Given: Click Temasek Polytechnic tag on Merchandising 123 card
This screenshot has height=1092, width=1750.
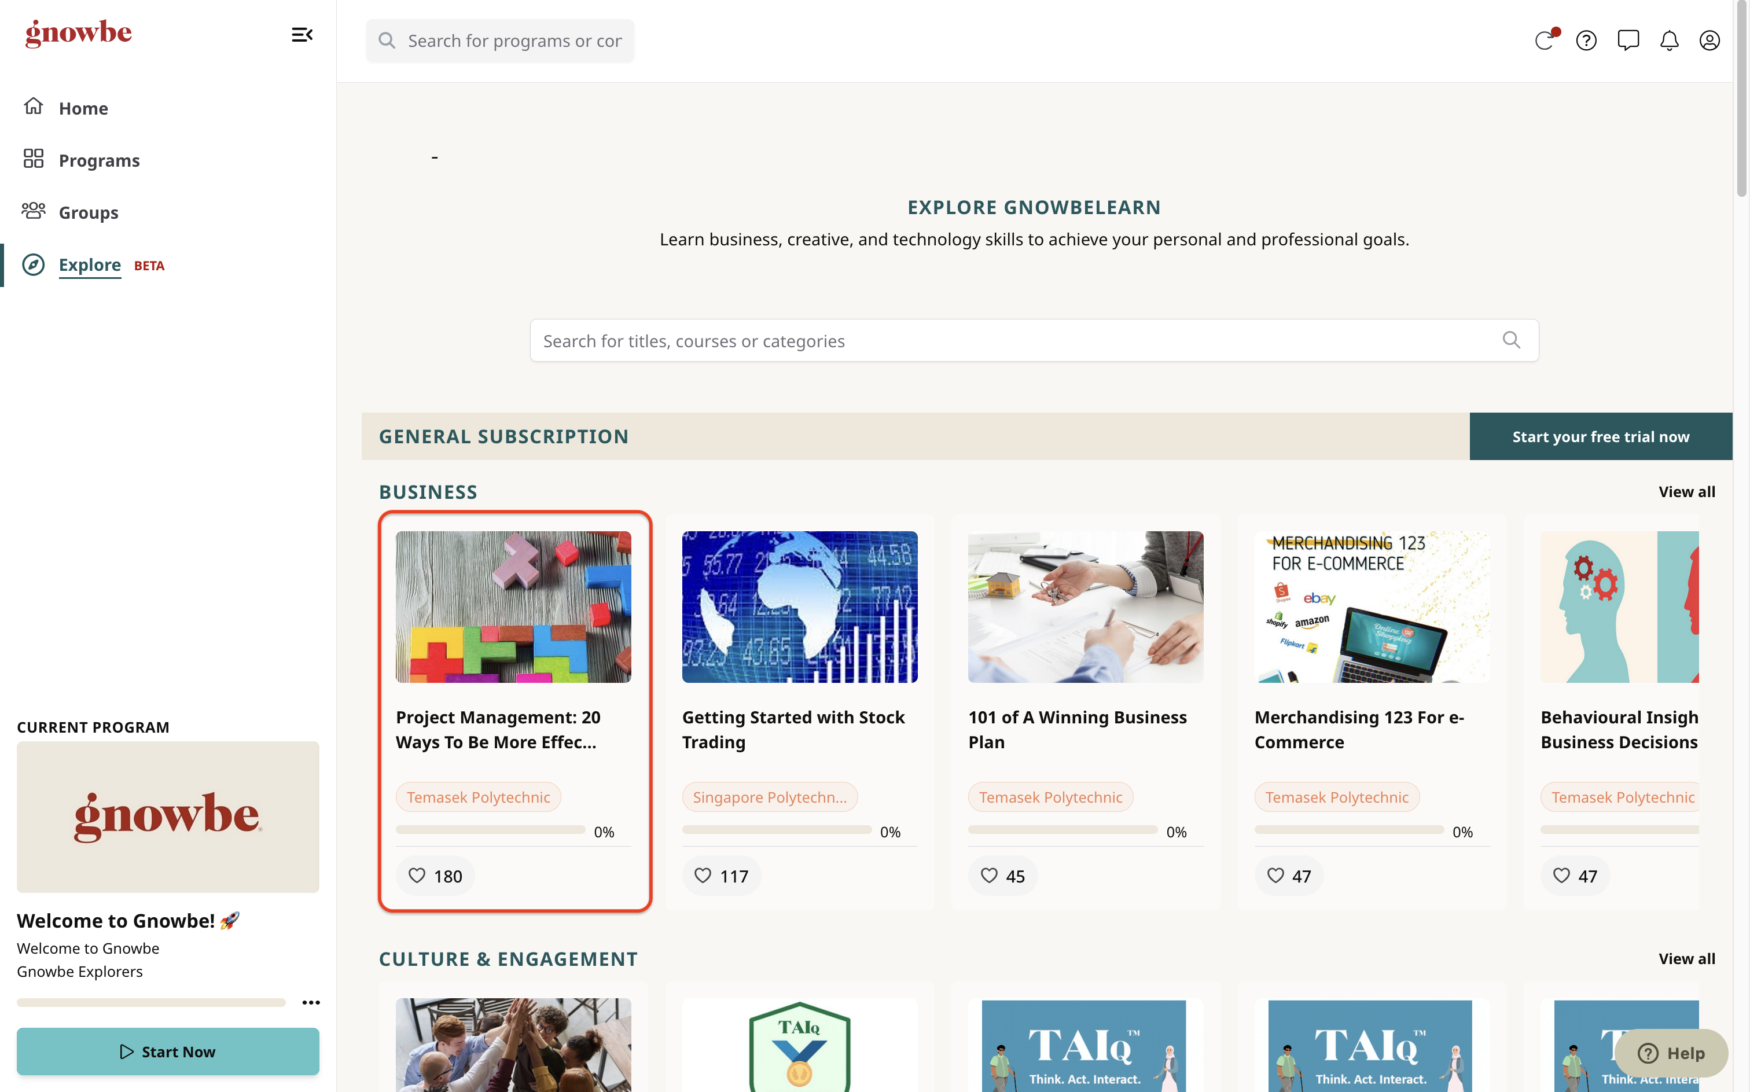Looking at the screenshot, I should pyautogui.click(x=1336, y=797).
